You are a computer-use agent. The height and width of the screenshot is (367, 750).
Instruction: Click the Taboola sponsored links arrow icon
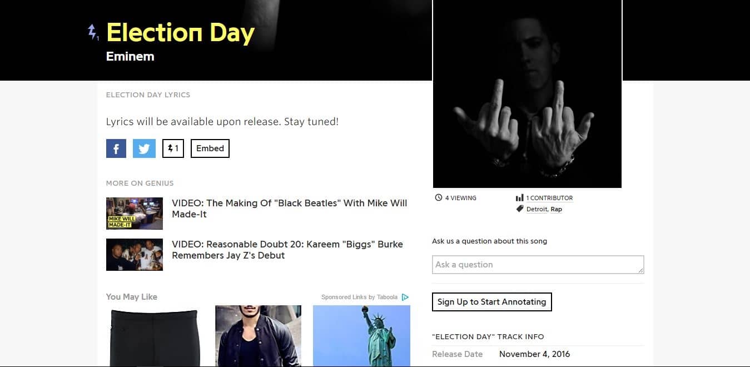coord(405,297)
